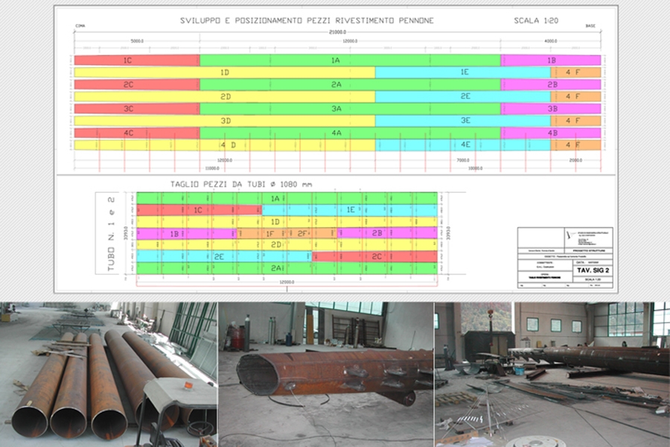Select the 'CIMA' label at top left
Image resolution: width=670 pixels, height=447 pixels.
[80, 27]
